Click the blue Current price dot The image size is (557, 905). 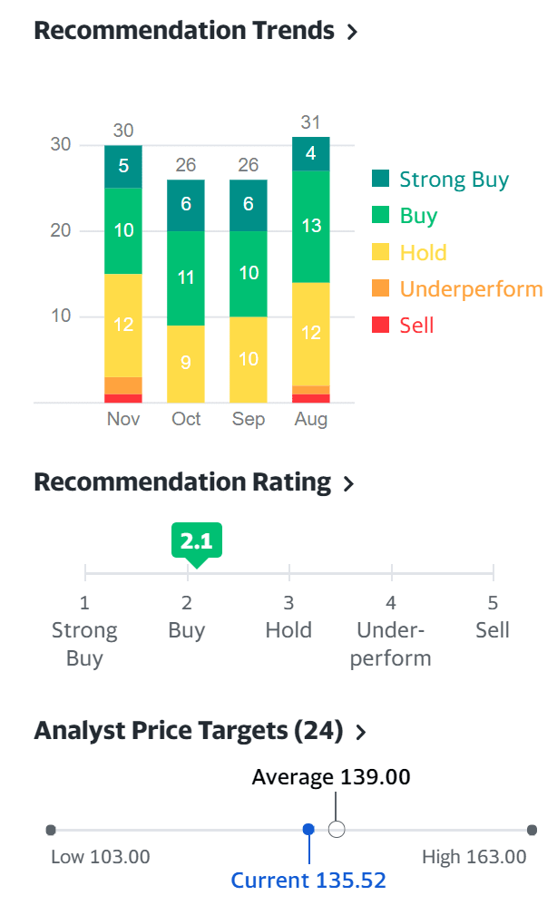[x=308, y=829]
